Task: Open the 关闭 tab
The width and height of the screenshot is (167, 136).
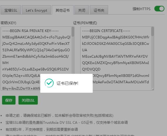Action: [82, 10]
